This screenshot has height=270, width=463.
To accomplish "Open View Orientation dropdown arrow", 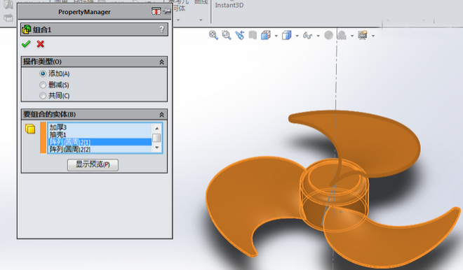I will [276, 36].
